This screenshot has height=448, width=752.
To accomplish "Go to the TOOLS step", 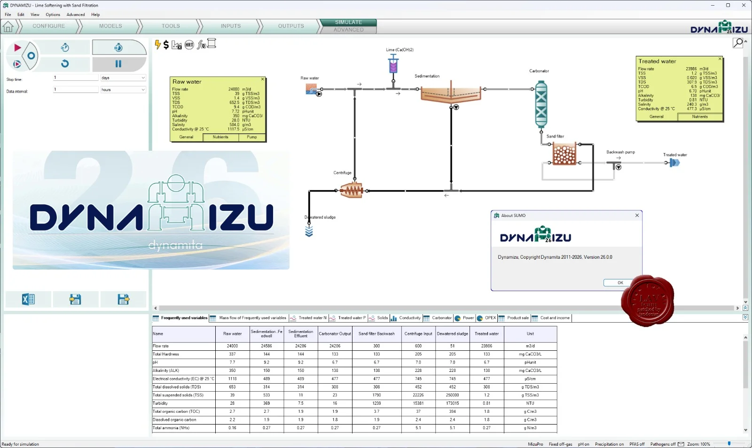I will [x=171, y=26].
